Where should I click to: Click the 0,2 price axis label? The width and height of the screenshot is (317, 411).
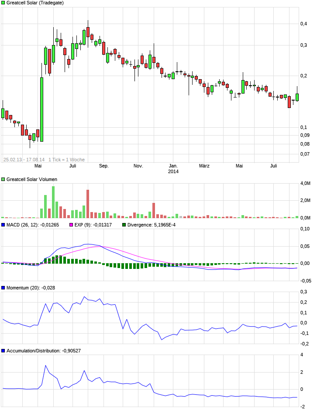303,76
